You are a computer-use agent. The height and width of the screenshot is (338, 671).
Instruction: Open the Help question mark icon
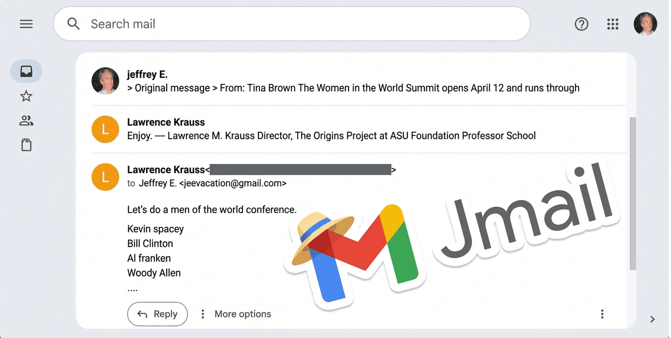coord(581,24)
